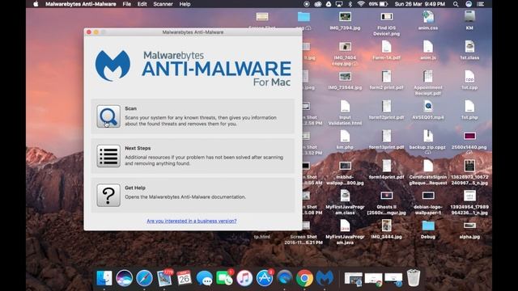518x291 pixels.
Task: Open App Store from the Dock
Action: (265, 278)
